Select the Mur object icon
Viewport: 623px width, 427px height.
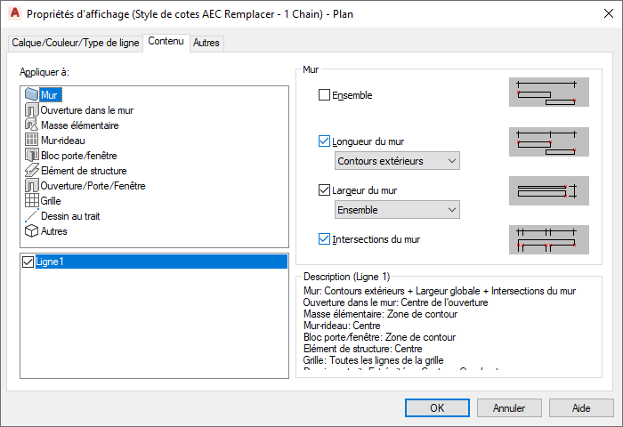[32, 95]
